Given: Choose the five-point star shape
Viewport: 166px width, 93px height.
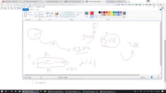Looking at the screenshot, I should coord(65,17).
